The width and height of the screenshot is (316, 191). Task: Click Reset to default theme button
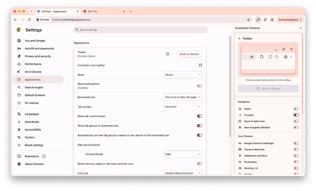point(189,54)
